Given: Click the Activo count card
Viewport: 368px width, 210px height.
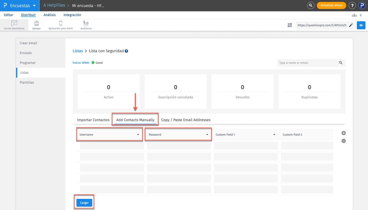Looking at the screenshot, I should coord(108,91).
